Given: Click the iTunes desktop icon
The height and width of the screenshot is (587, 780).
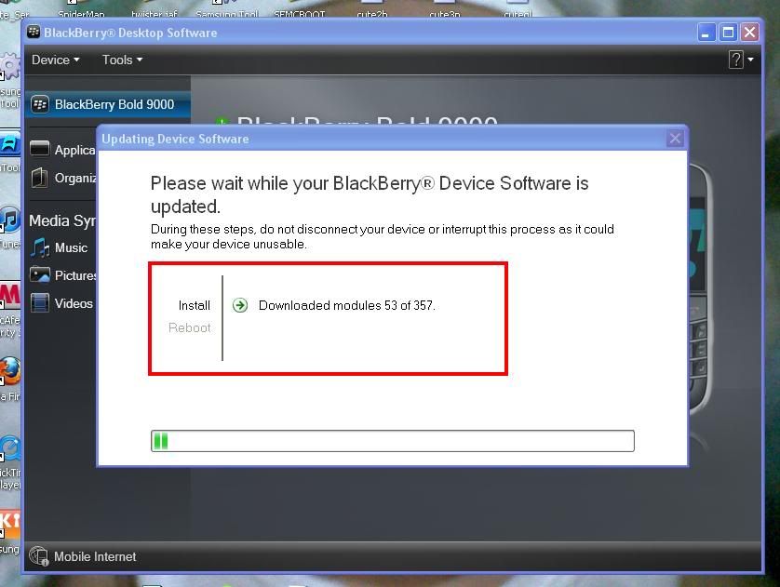Looking at the screenshot, I should pyautogui.click(x=10, y=220).
